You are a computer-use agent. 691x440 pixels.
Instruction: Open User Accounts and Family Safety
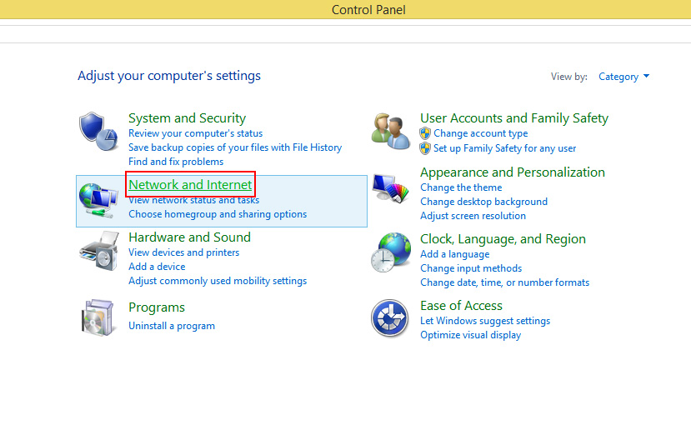513,118
